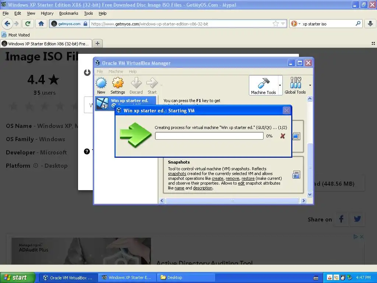The image size is (377, 283).
Task: Open browser History menu
Action: tap(47, 13)
